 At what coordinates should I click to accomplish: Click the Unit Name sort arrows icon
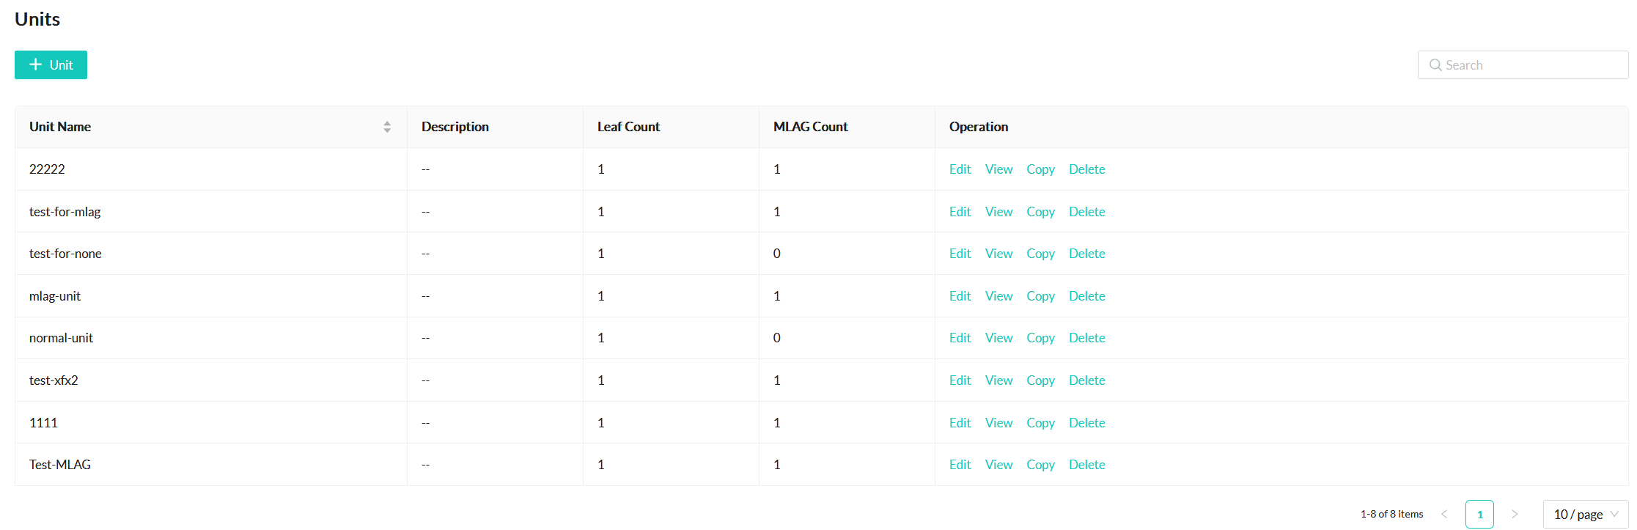387,127
